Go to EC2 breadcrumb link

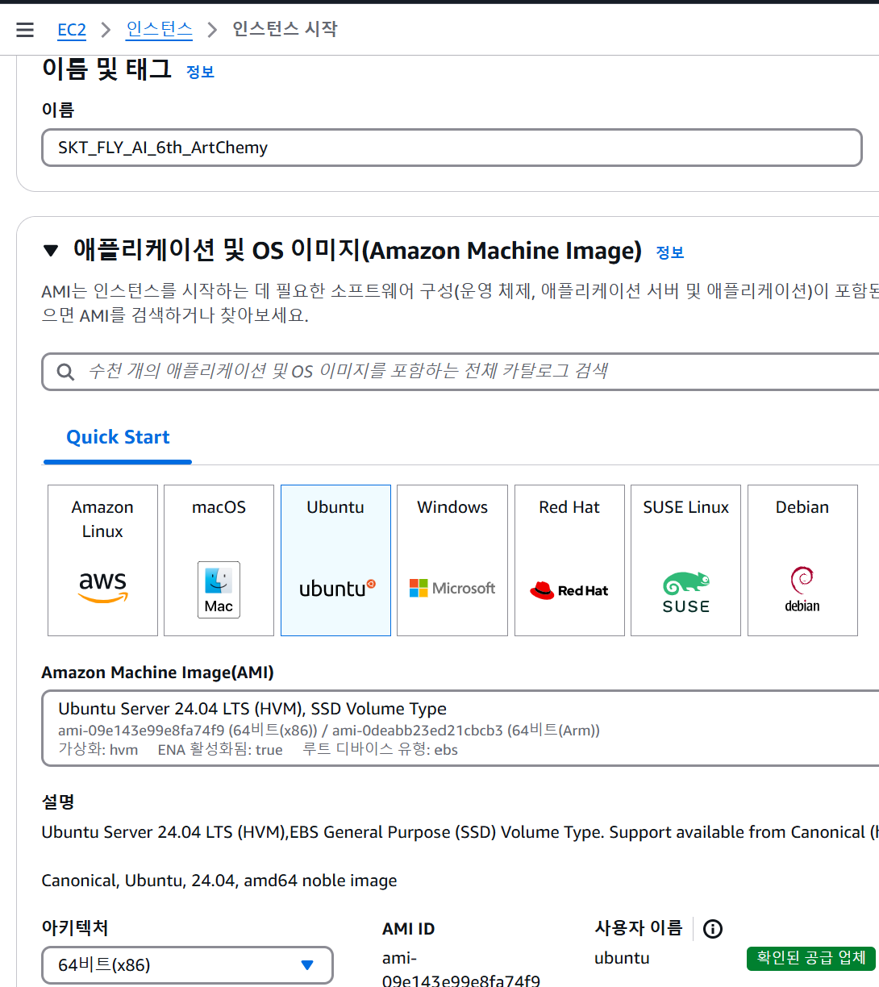72,30
